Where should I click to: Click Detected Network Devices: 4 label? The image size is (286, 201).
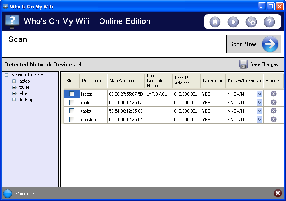pos(43,64)
